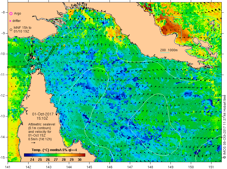Click the '15:10Z' time label

(x=42, y=118)
